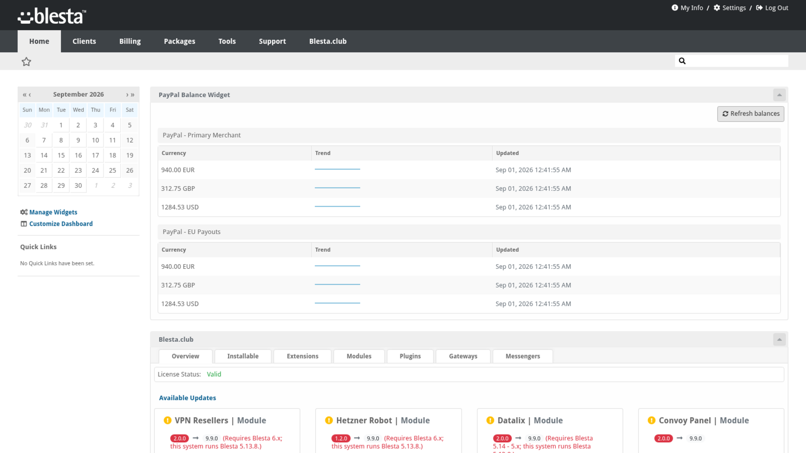Open the My Info link
Screen dimensions: 806x453
(x=691, y=8)
